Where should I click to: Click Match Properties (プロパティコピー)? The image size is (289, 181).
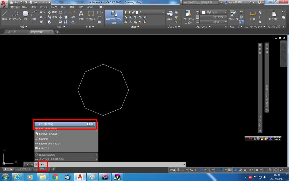[x=188, y=17]
